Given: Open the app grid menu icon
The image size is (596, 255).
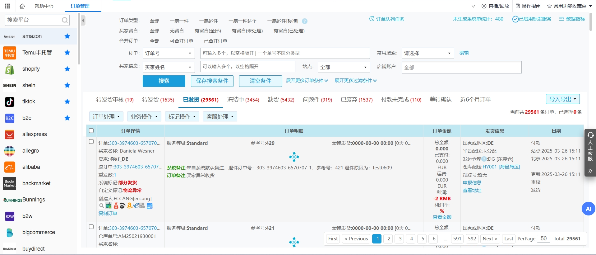Looking at the screenshot, I should 7,6.
